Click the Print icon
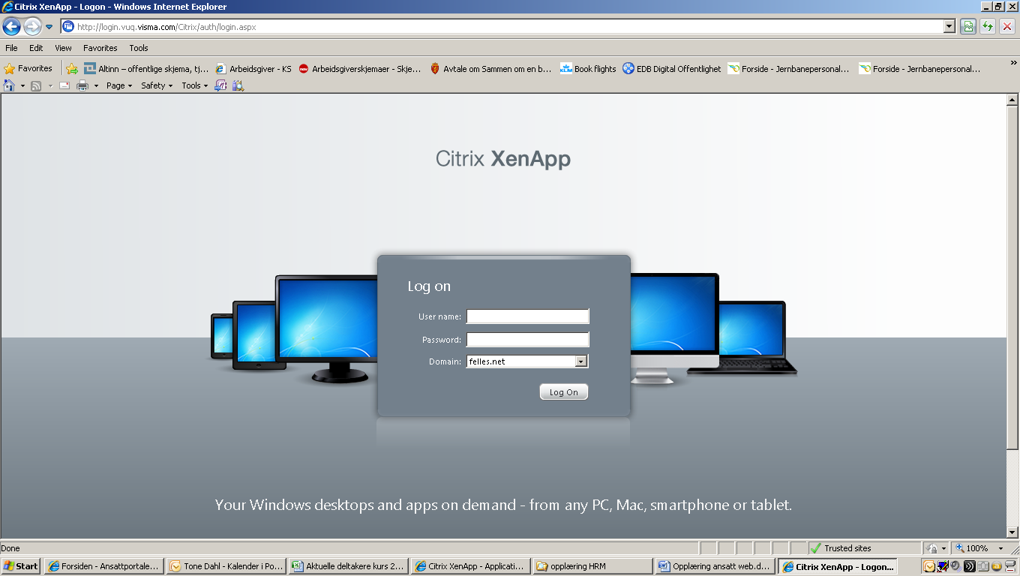Image resolution: width=1020 pixels, height=576 pixels. pyautogui.click(x=82, y=85)
